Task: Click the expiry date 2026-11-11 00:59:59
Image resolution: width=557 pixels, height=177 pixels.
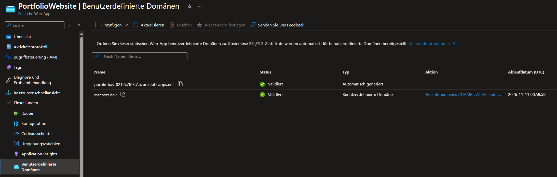Action: [527, 95]
